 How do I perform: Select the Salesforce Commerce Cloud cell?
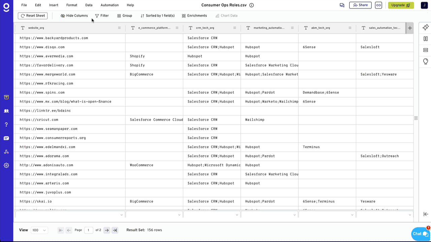click(x=154, y=120)
